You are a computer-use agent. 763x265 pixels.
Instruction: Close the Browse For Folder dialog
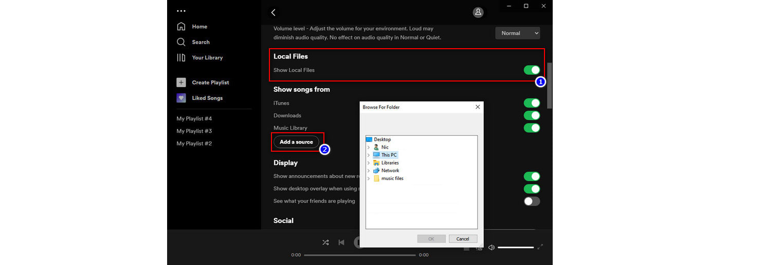478,107
